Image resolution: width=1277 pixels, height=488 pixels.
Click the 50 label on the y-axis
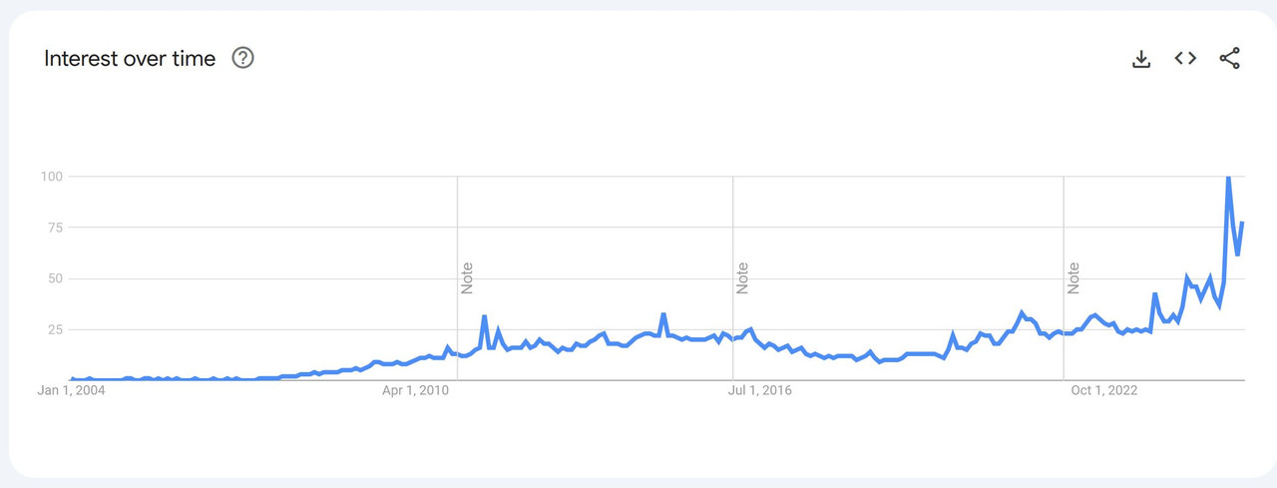(55, 278)
